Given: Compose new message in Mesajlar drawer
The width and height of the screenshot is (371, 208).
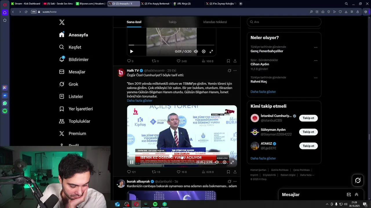Looking at the screenshot, I should (349, 195).
